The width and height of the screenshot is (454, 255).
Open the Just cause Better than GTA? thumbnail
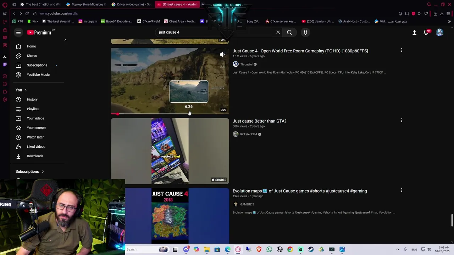170,151
